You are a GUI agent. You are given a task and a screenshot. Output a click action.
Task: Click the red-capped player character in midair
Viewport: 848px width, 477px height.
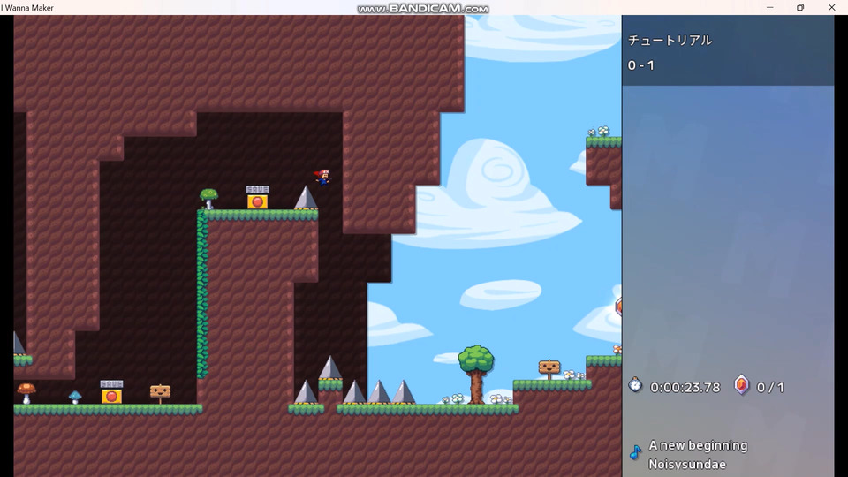coord(322,178)
